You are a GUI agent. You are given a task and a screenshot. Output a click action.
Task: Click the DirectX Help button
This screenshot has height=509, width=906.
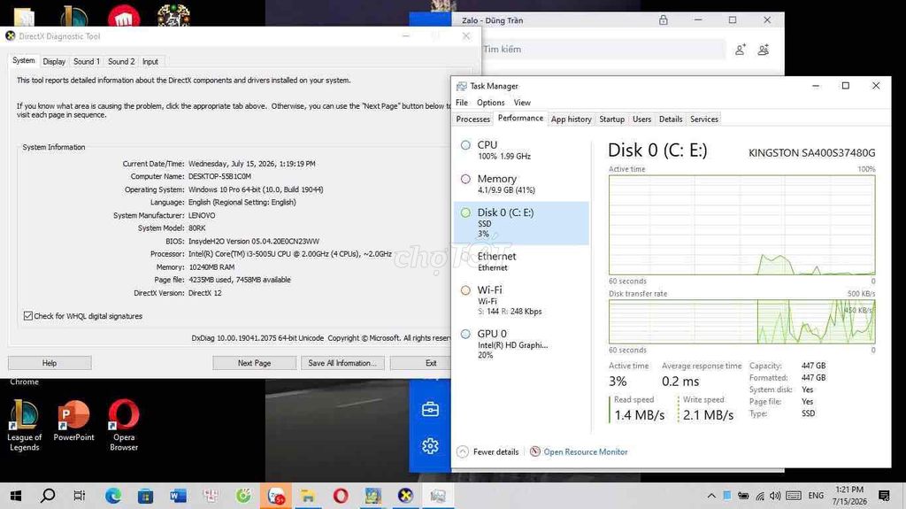(x=50, y=363)
